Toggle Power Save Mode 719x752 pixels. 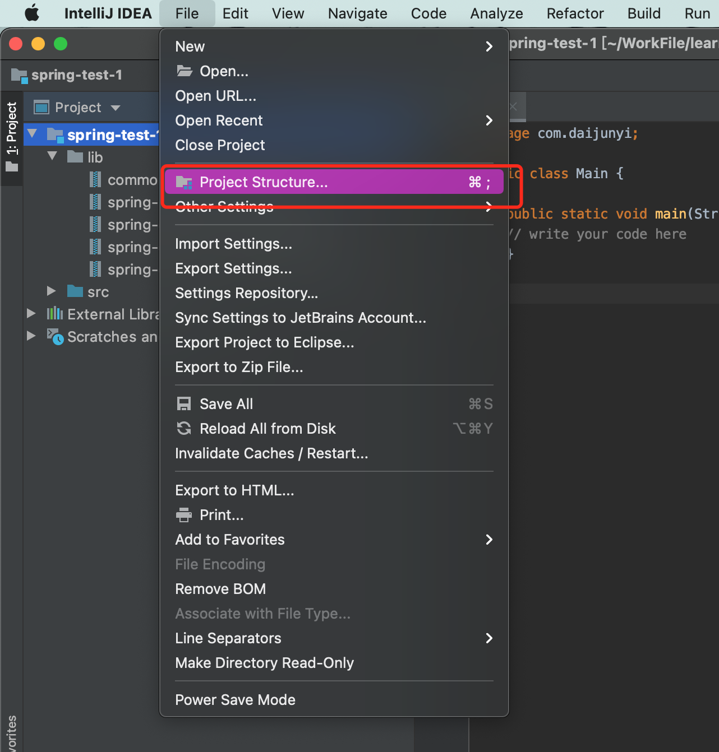(x=334, y=700)
